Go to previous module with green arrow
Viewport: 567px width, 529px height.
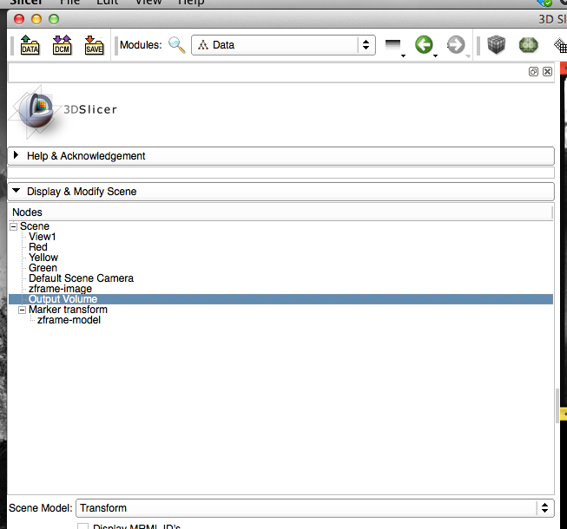tap(424, 45)
